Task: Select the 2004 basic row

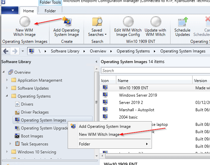Action: click(155, 117)
